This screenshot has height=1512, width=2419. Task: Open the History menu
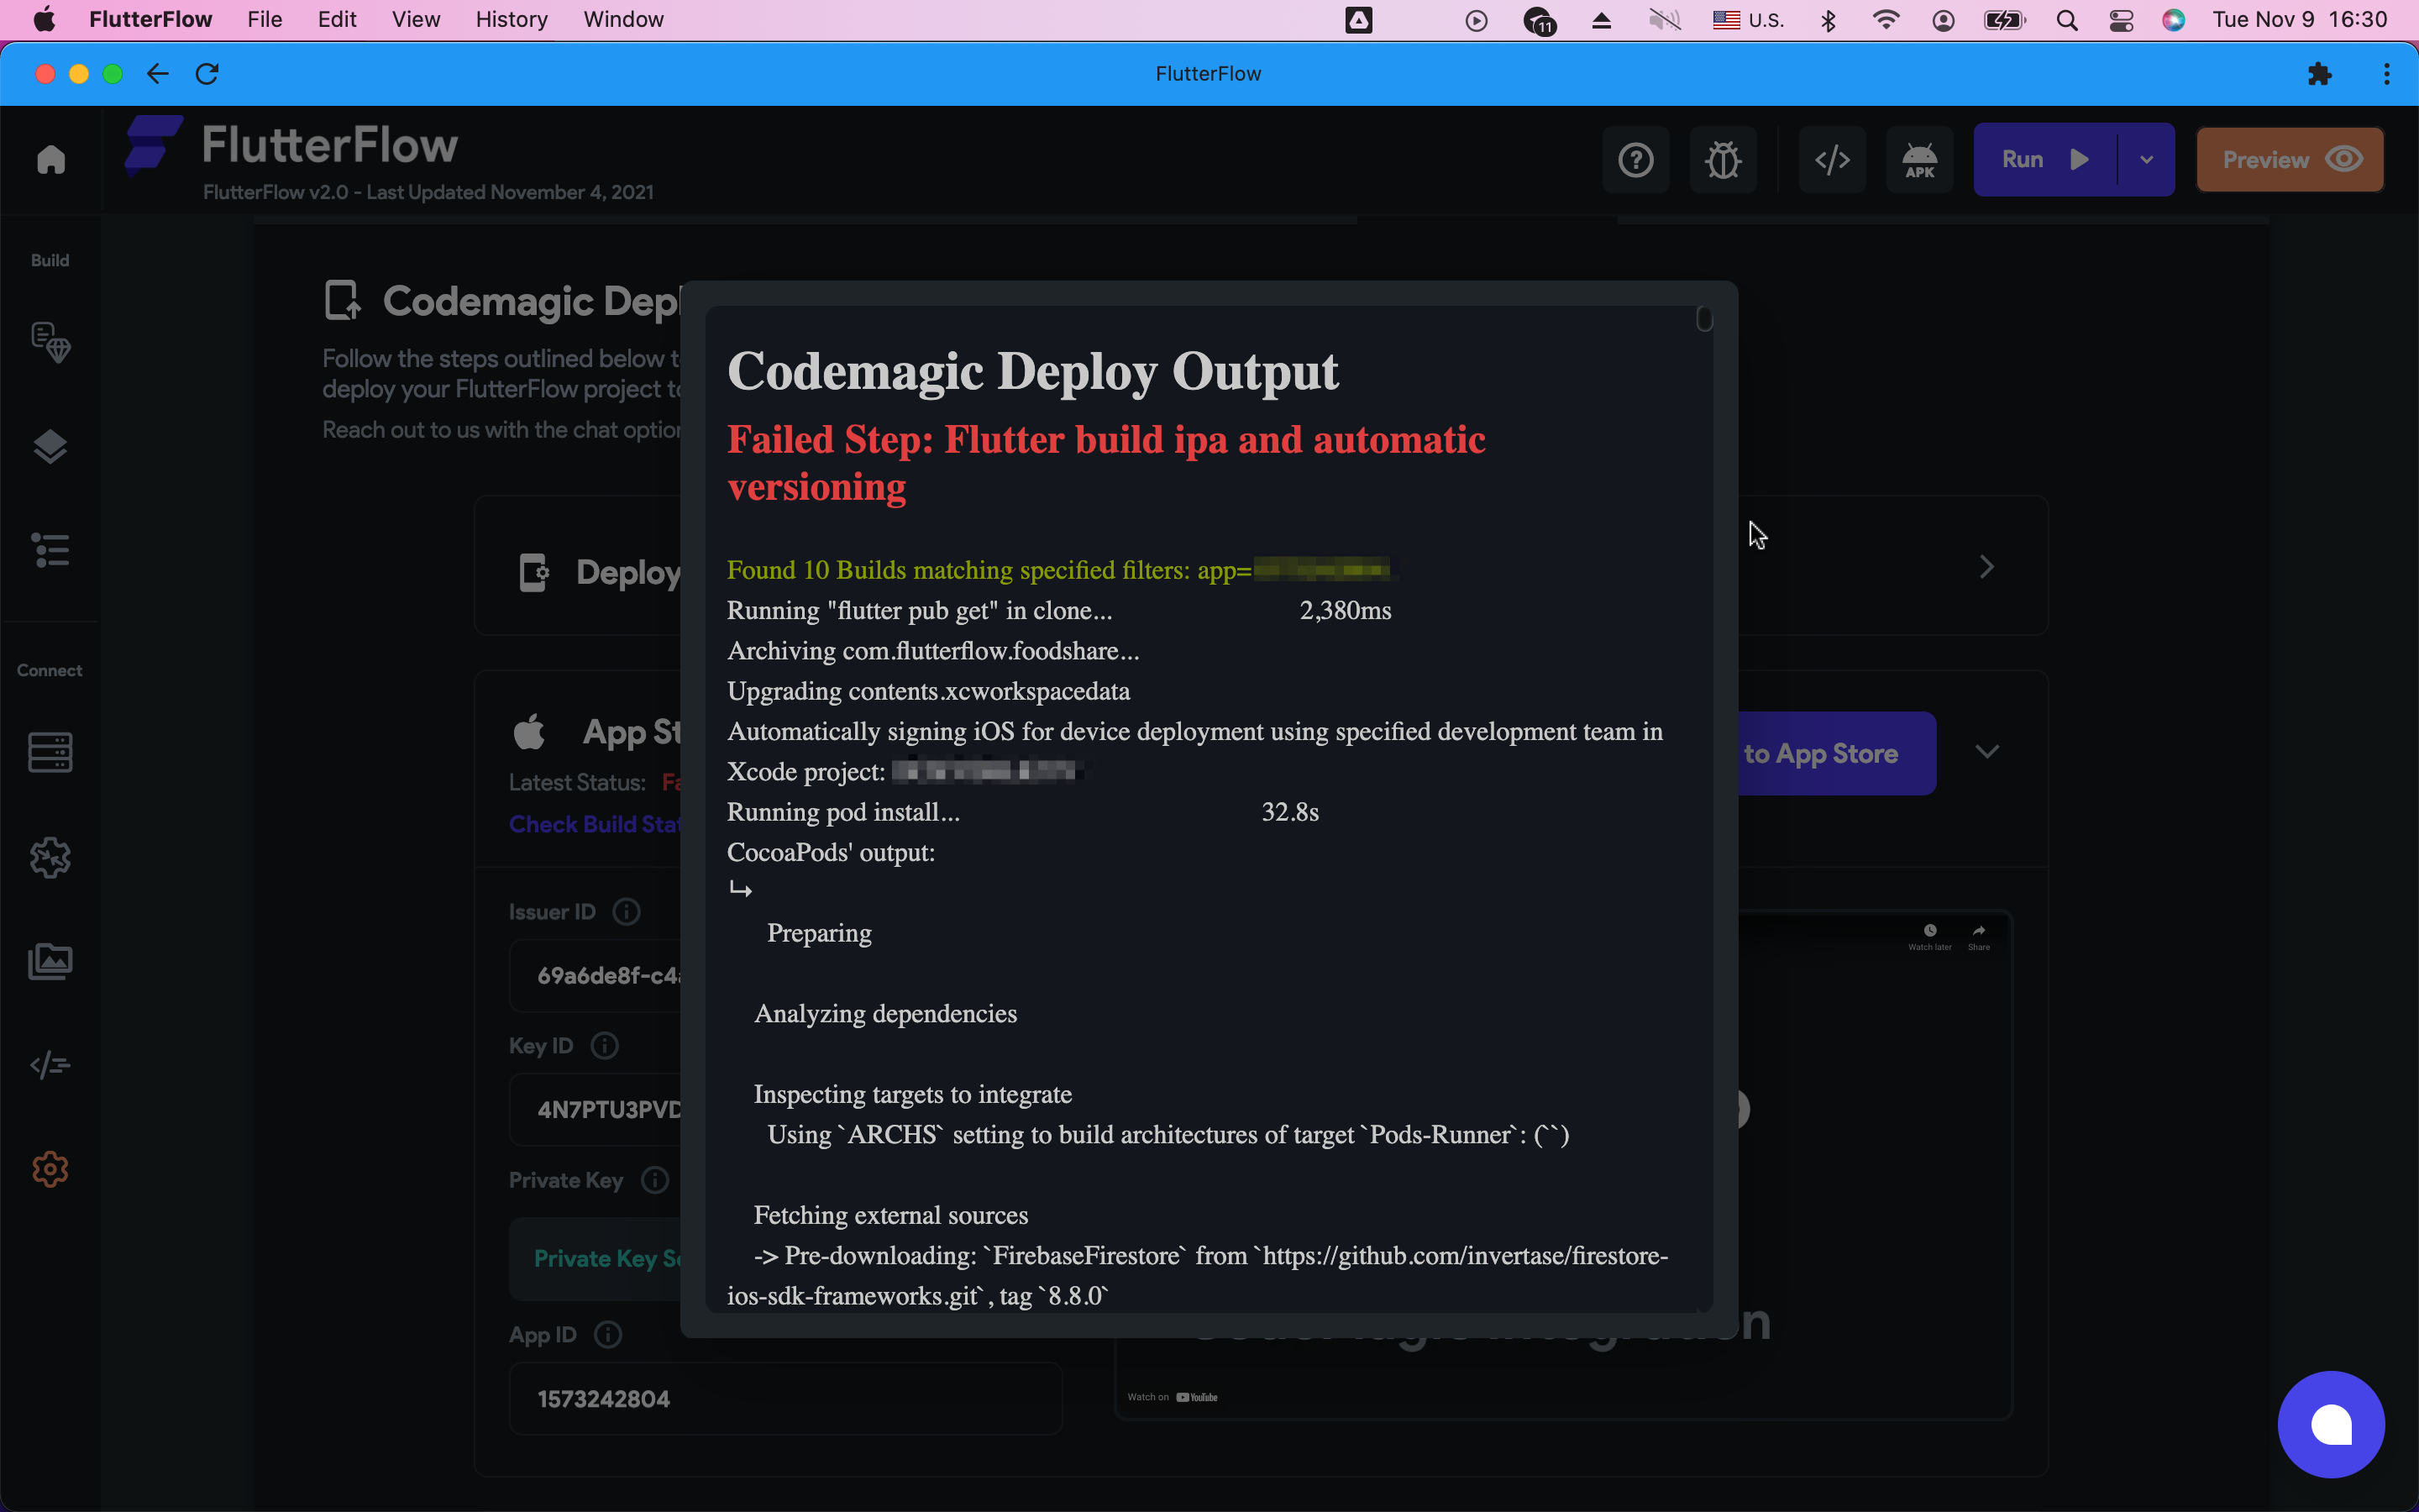coord(512,20)
